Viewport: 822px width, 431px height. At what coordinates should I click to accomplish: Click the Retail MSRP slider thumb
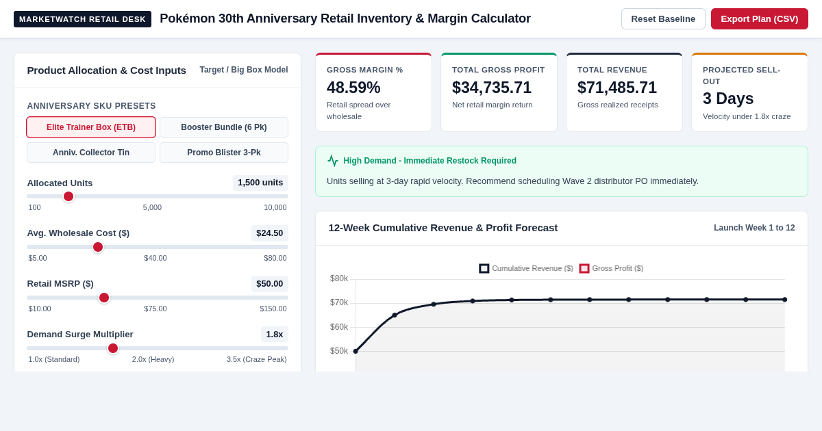click(104, 298)
